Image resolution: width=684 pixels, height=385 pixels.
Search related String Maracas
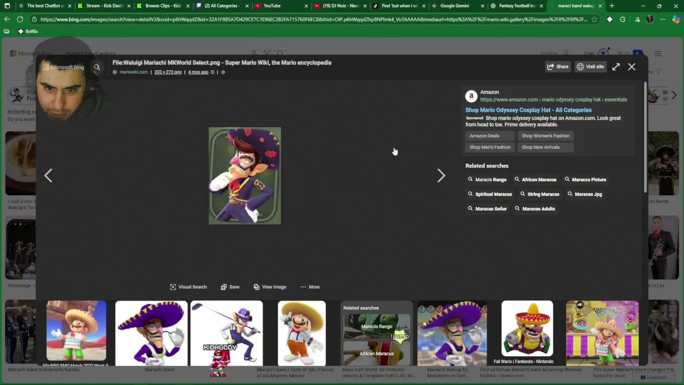click(539, 194)
